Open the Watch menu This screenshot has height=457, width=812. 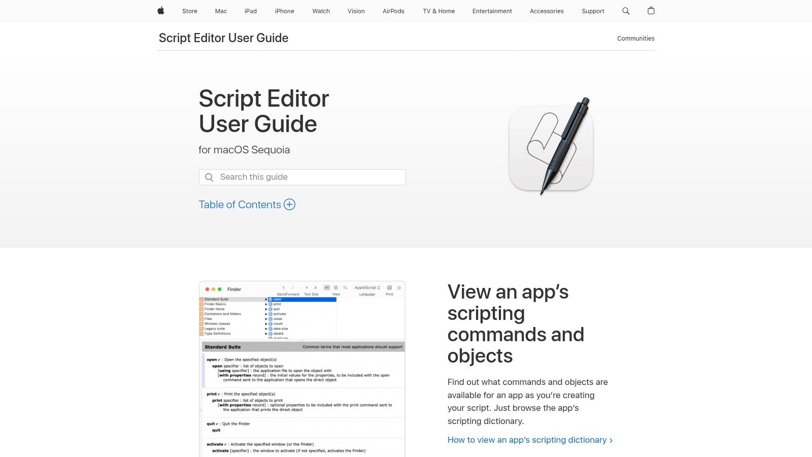pyautogui.click(x=321, y=11)
